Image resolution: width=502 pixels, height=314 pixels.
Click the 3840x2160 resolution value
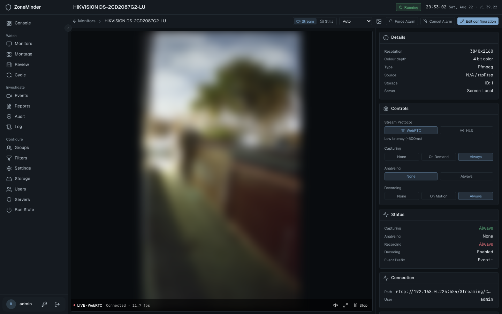[x=481, y=51]
